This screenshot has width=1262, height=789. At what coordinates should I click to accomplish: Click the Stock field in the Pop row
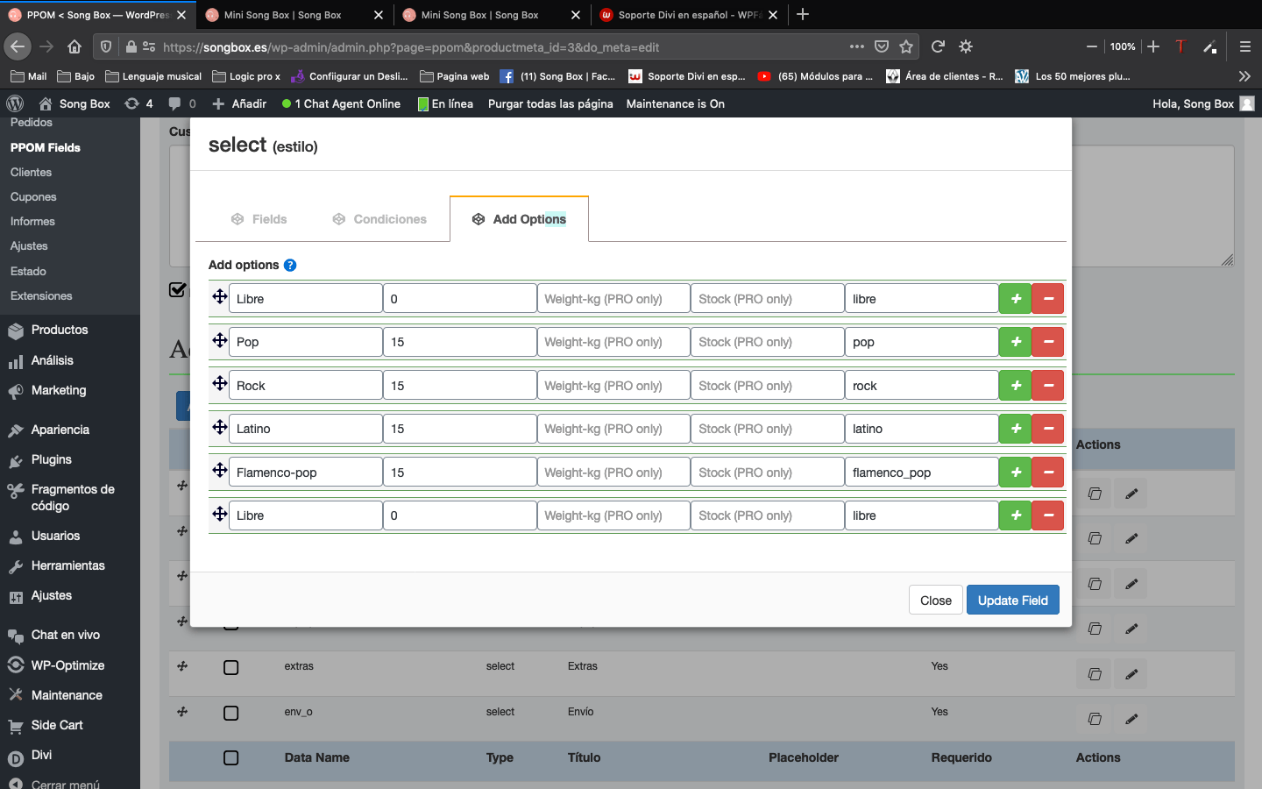pos(768,342)
